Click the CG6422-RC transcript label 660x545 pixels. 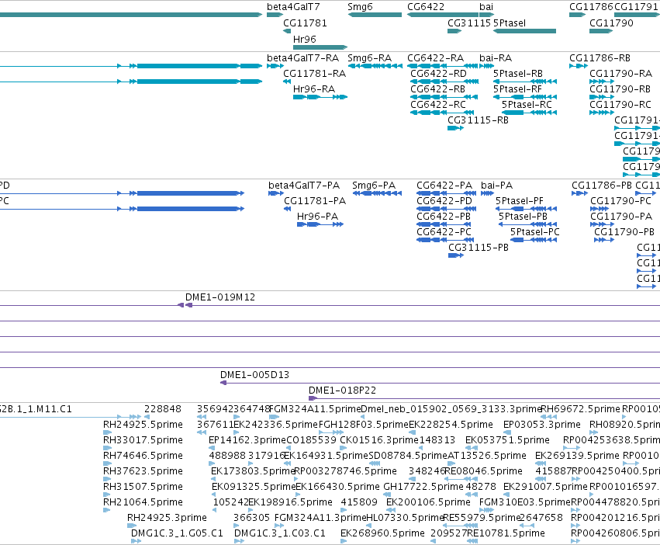(438, 105)
